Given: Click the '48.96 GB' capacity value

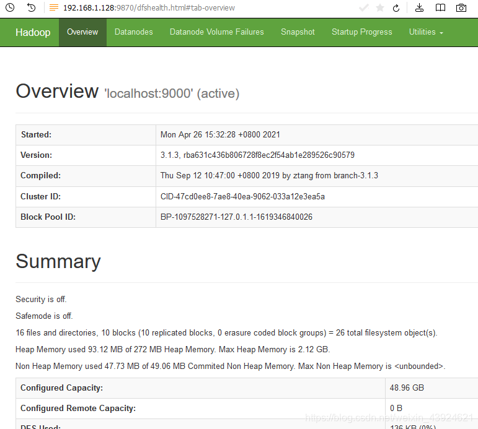Looking at the screenshot, I should coord(407,388).
